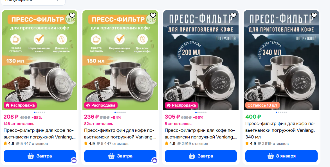Screen dimensions: 330x167
Task: Open the 130 ml press-filter product image
Action: [40, 60]
